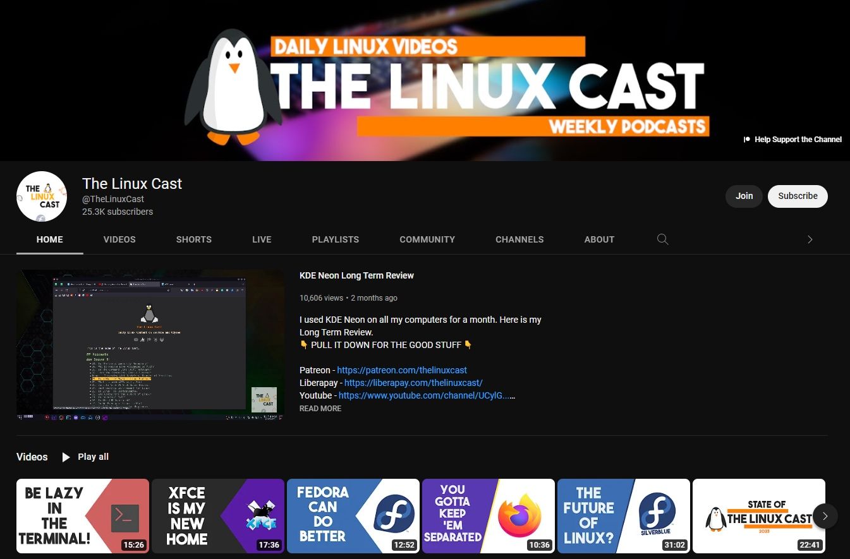Open the KDE Neon Long Term Review title
The image size is (850, 559).
click(356, 275)
